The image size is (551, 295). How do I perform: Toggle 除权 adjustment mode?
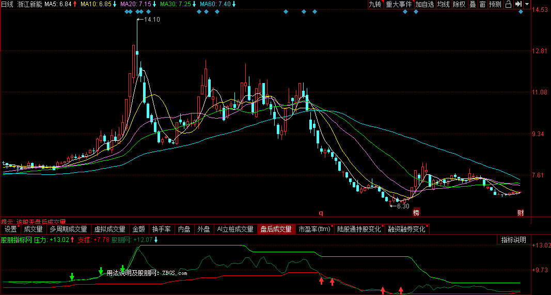click(x=459, y=4)
